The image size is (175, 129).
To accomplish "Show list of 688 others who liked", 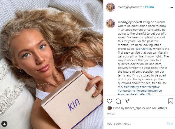I will 160,108.
